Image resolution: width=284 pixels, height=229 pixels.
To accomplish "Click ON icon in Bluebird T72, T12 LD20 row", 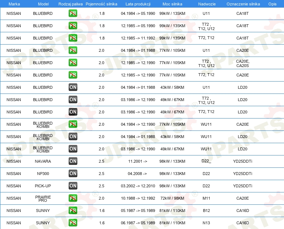I will pos(73,112).
